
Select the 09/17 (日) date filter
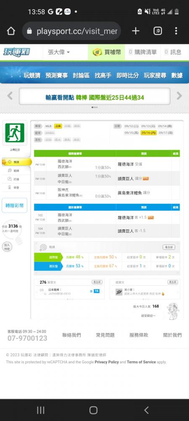pyautogui.click(x=166, y=133)
